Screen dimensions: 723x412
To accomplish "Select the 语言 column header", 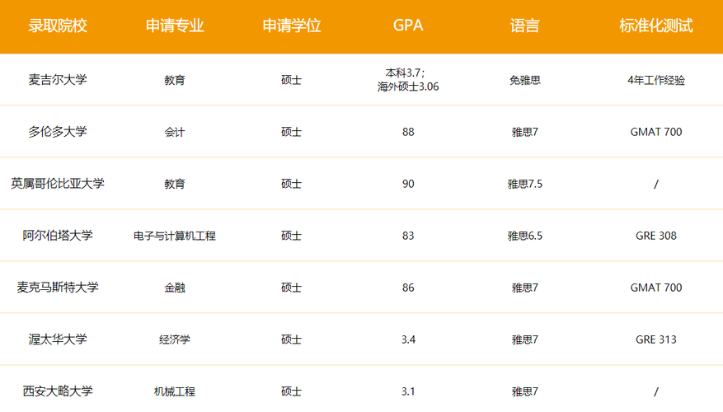I will pos(524,26).
